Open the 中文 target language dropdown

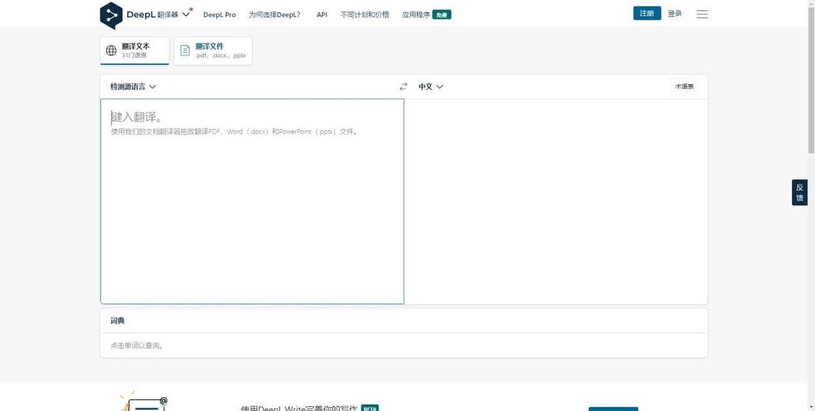coord(431,87)
